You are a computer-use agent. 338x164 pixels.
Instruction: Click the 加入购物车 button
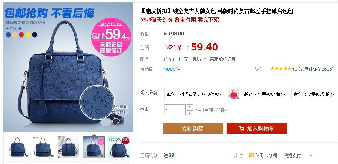tap(257, 129)
